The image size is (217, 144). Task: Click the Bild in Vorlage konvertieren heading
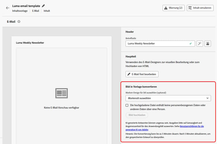tap(141, 87)
